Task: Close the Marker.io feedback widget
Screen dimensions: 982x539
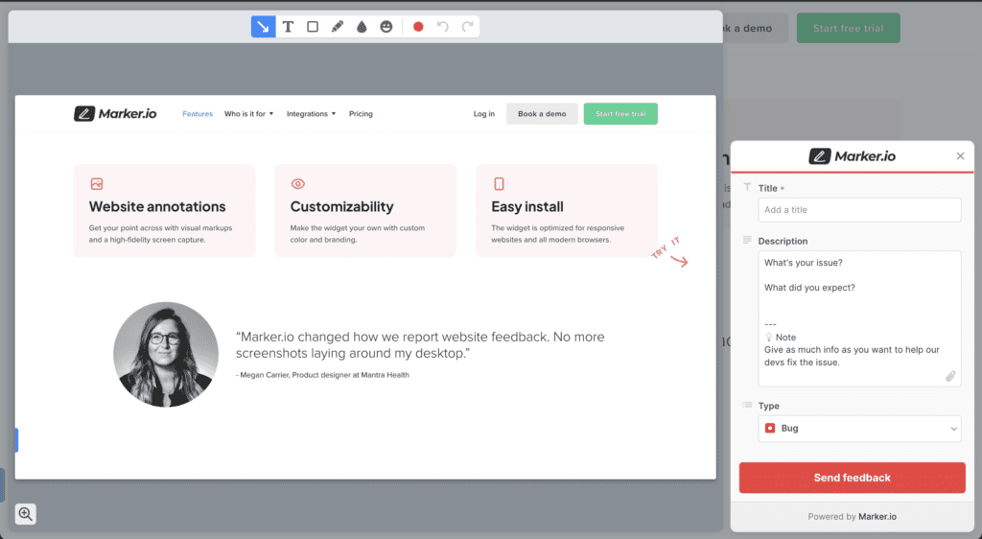Action: coord(960,156)
